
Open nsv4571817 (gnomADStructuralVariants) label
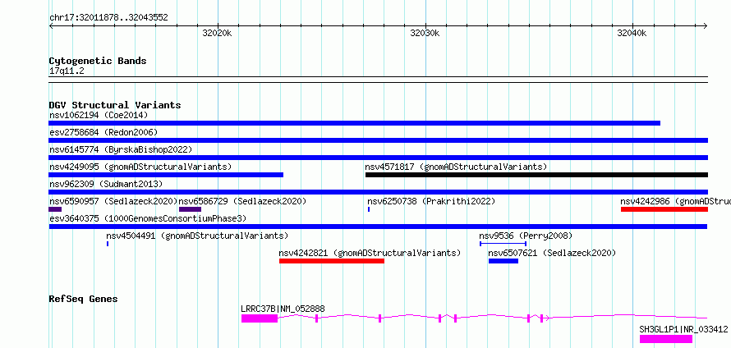[456, 167]
